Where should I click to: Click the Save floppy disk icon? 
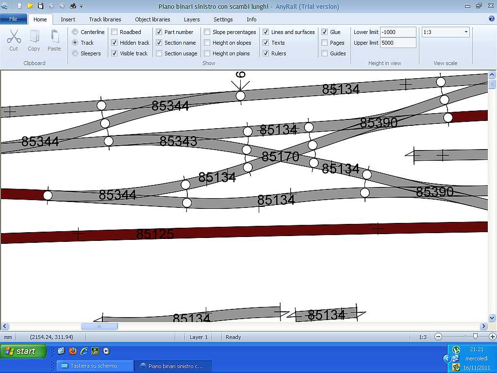click(41, 6)
